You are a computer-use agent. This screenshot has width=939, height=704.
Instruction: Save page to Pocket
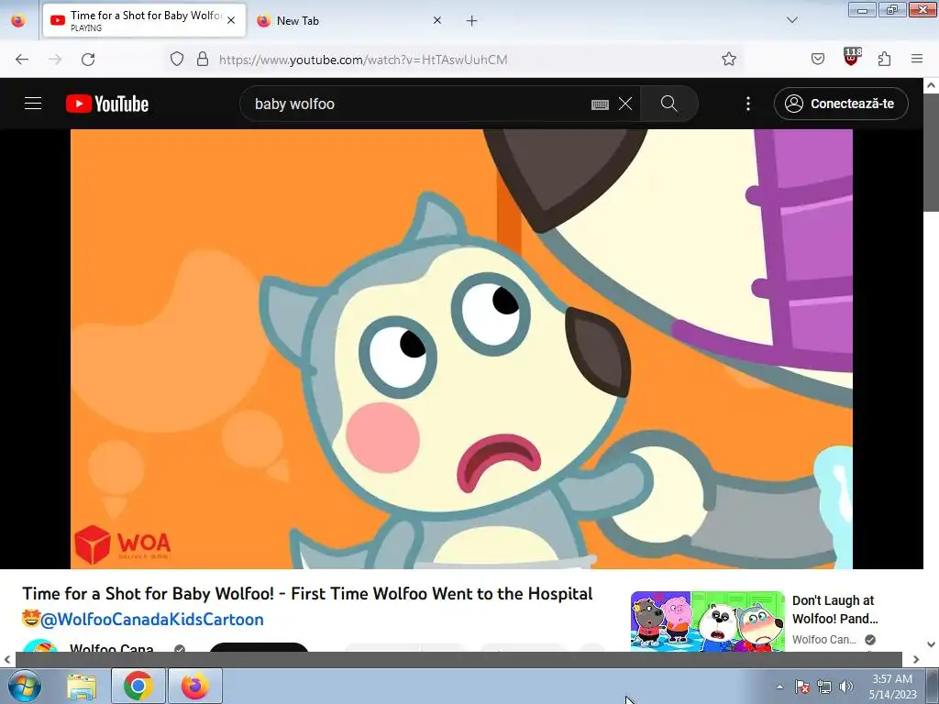(x=818, y=59)
